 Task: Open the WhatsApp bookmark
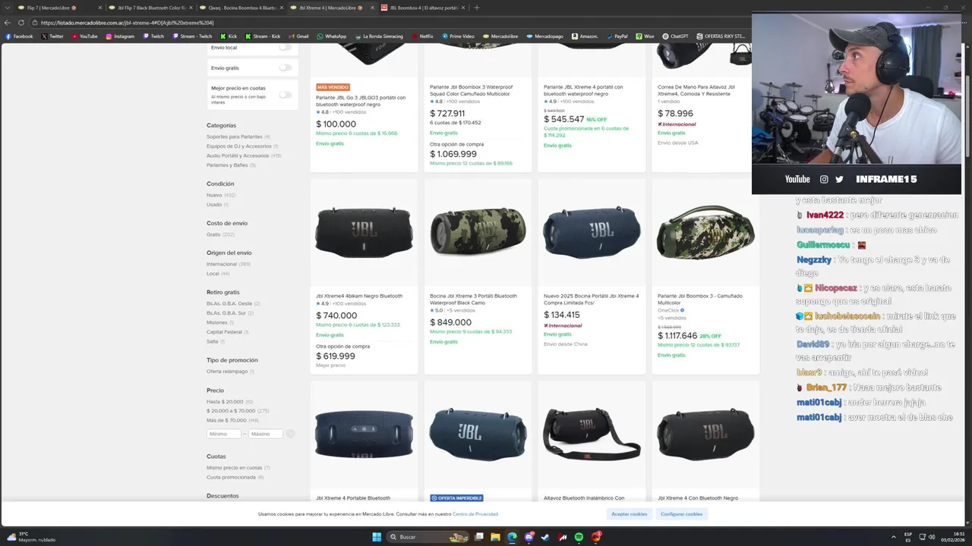(331, 36)
